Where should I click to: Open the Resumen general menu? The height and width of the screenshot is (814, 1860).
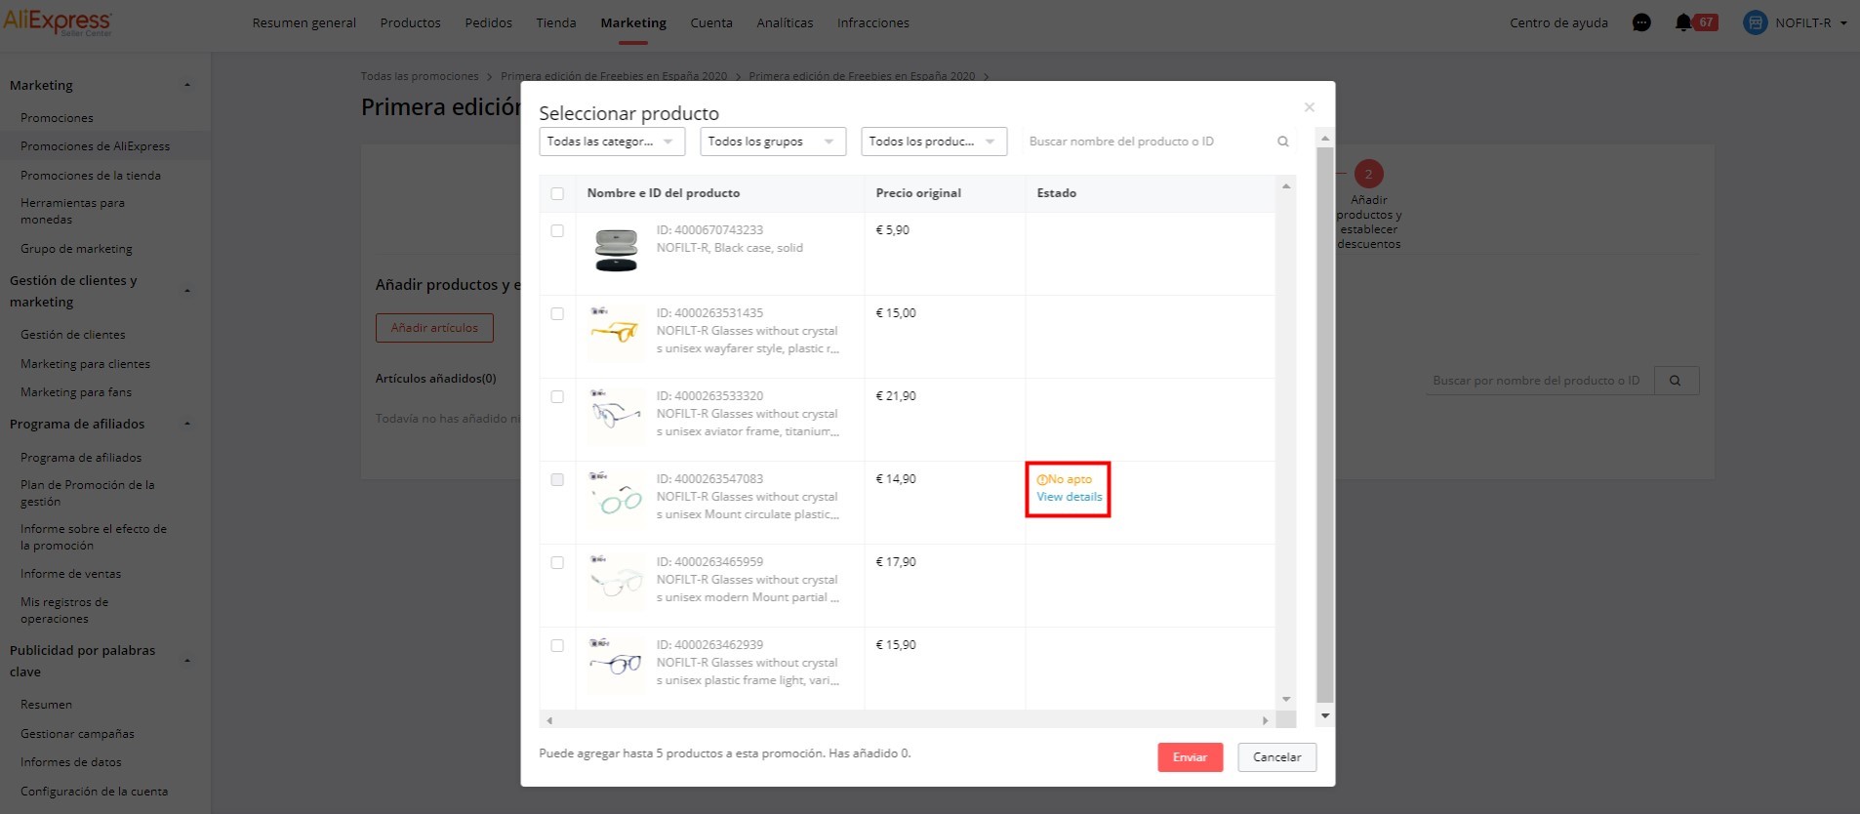pyautogui.click(x=303, y=22)
